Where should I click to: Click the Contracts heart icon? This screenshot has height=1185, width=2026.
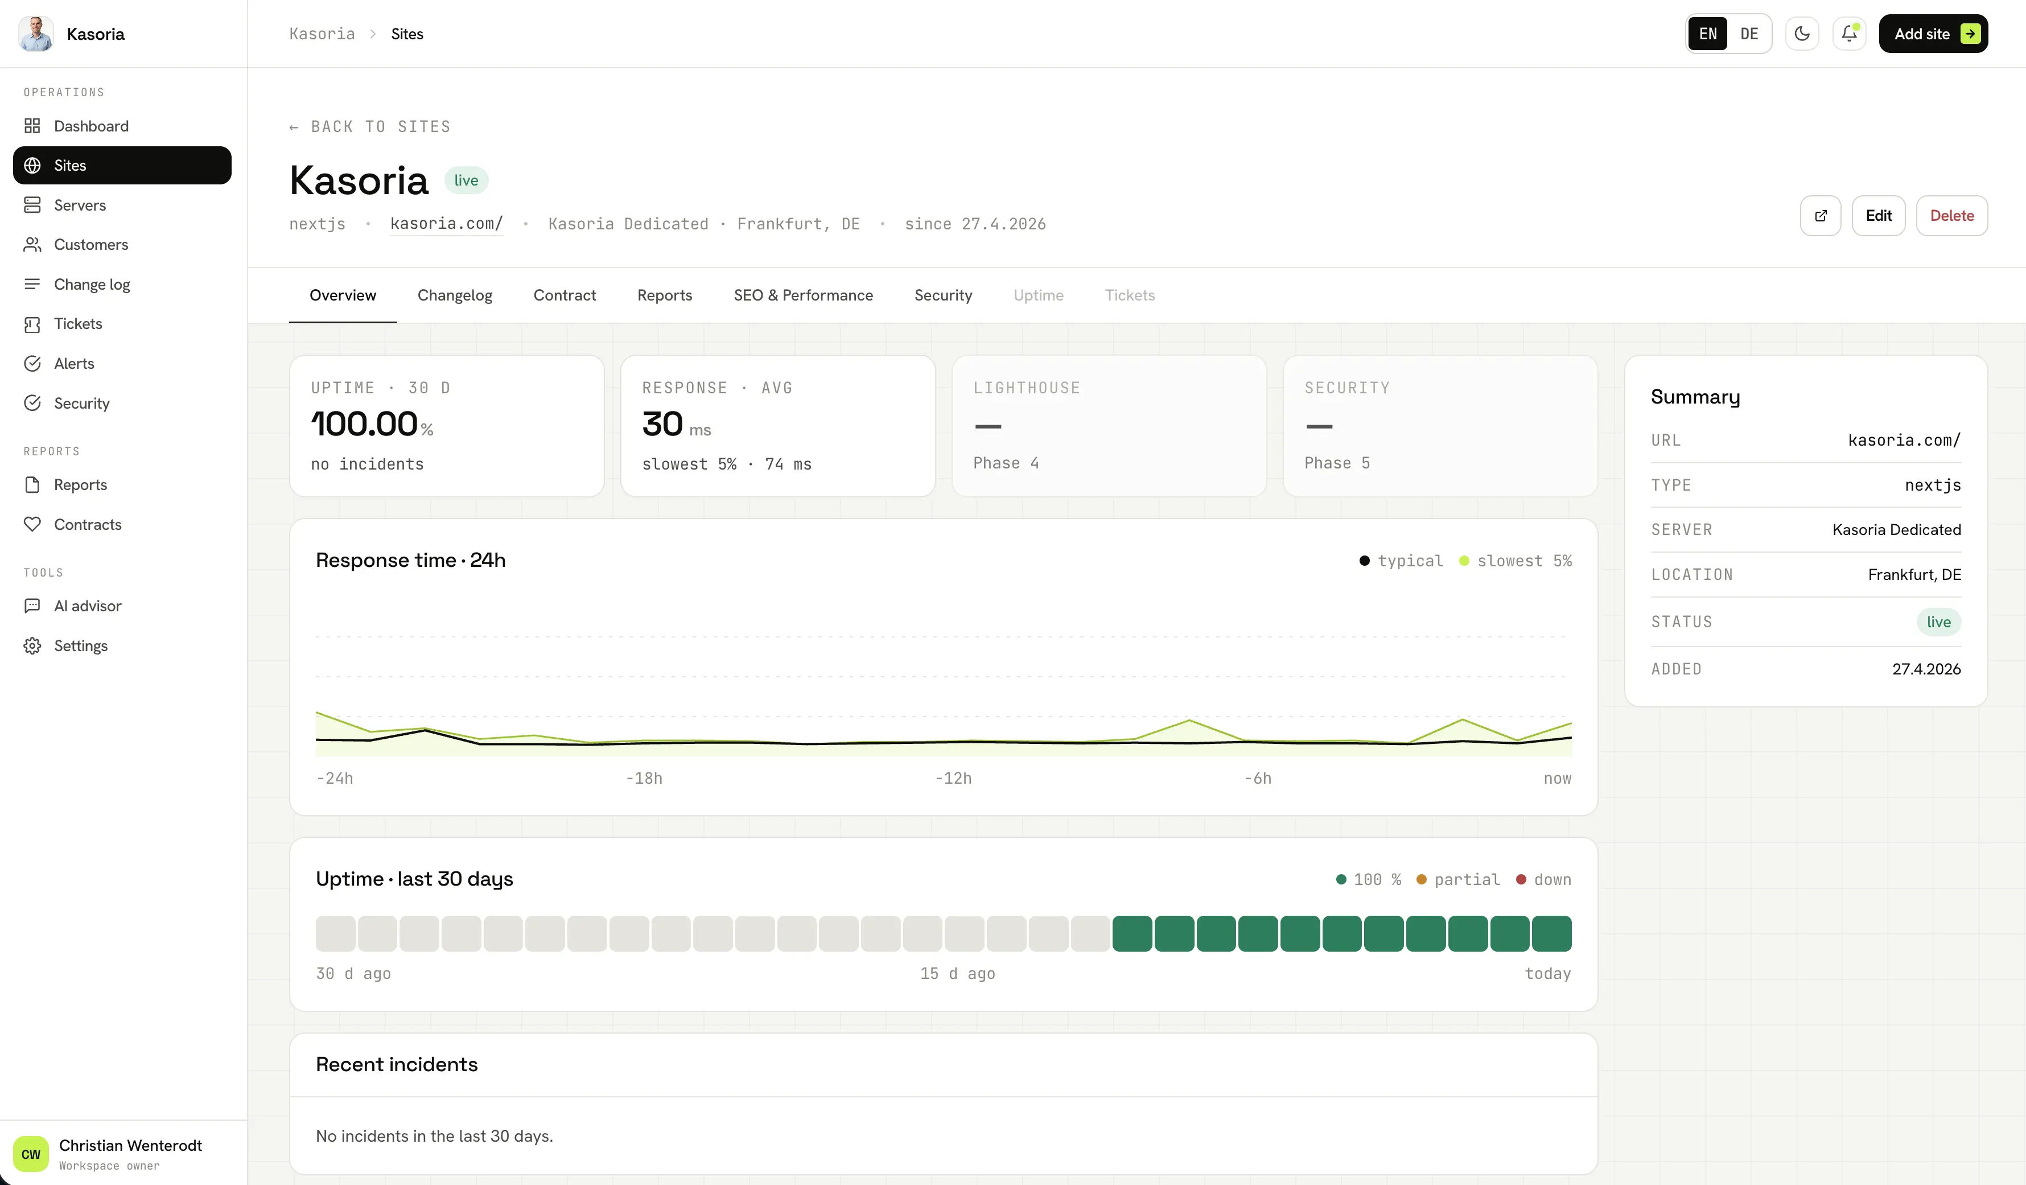(32, 524)
